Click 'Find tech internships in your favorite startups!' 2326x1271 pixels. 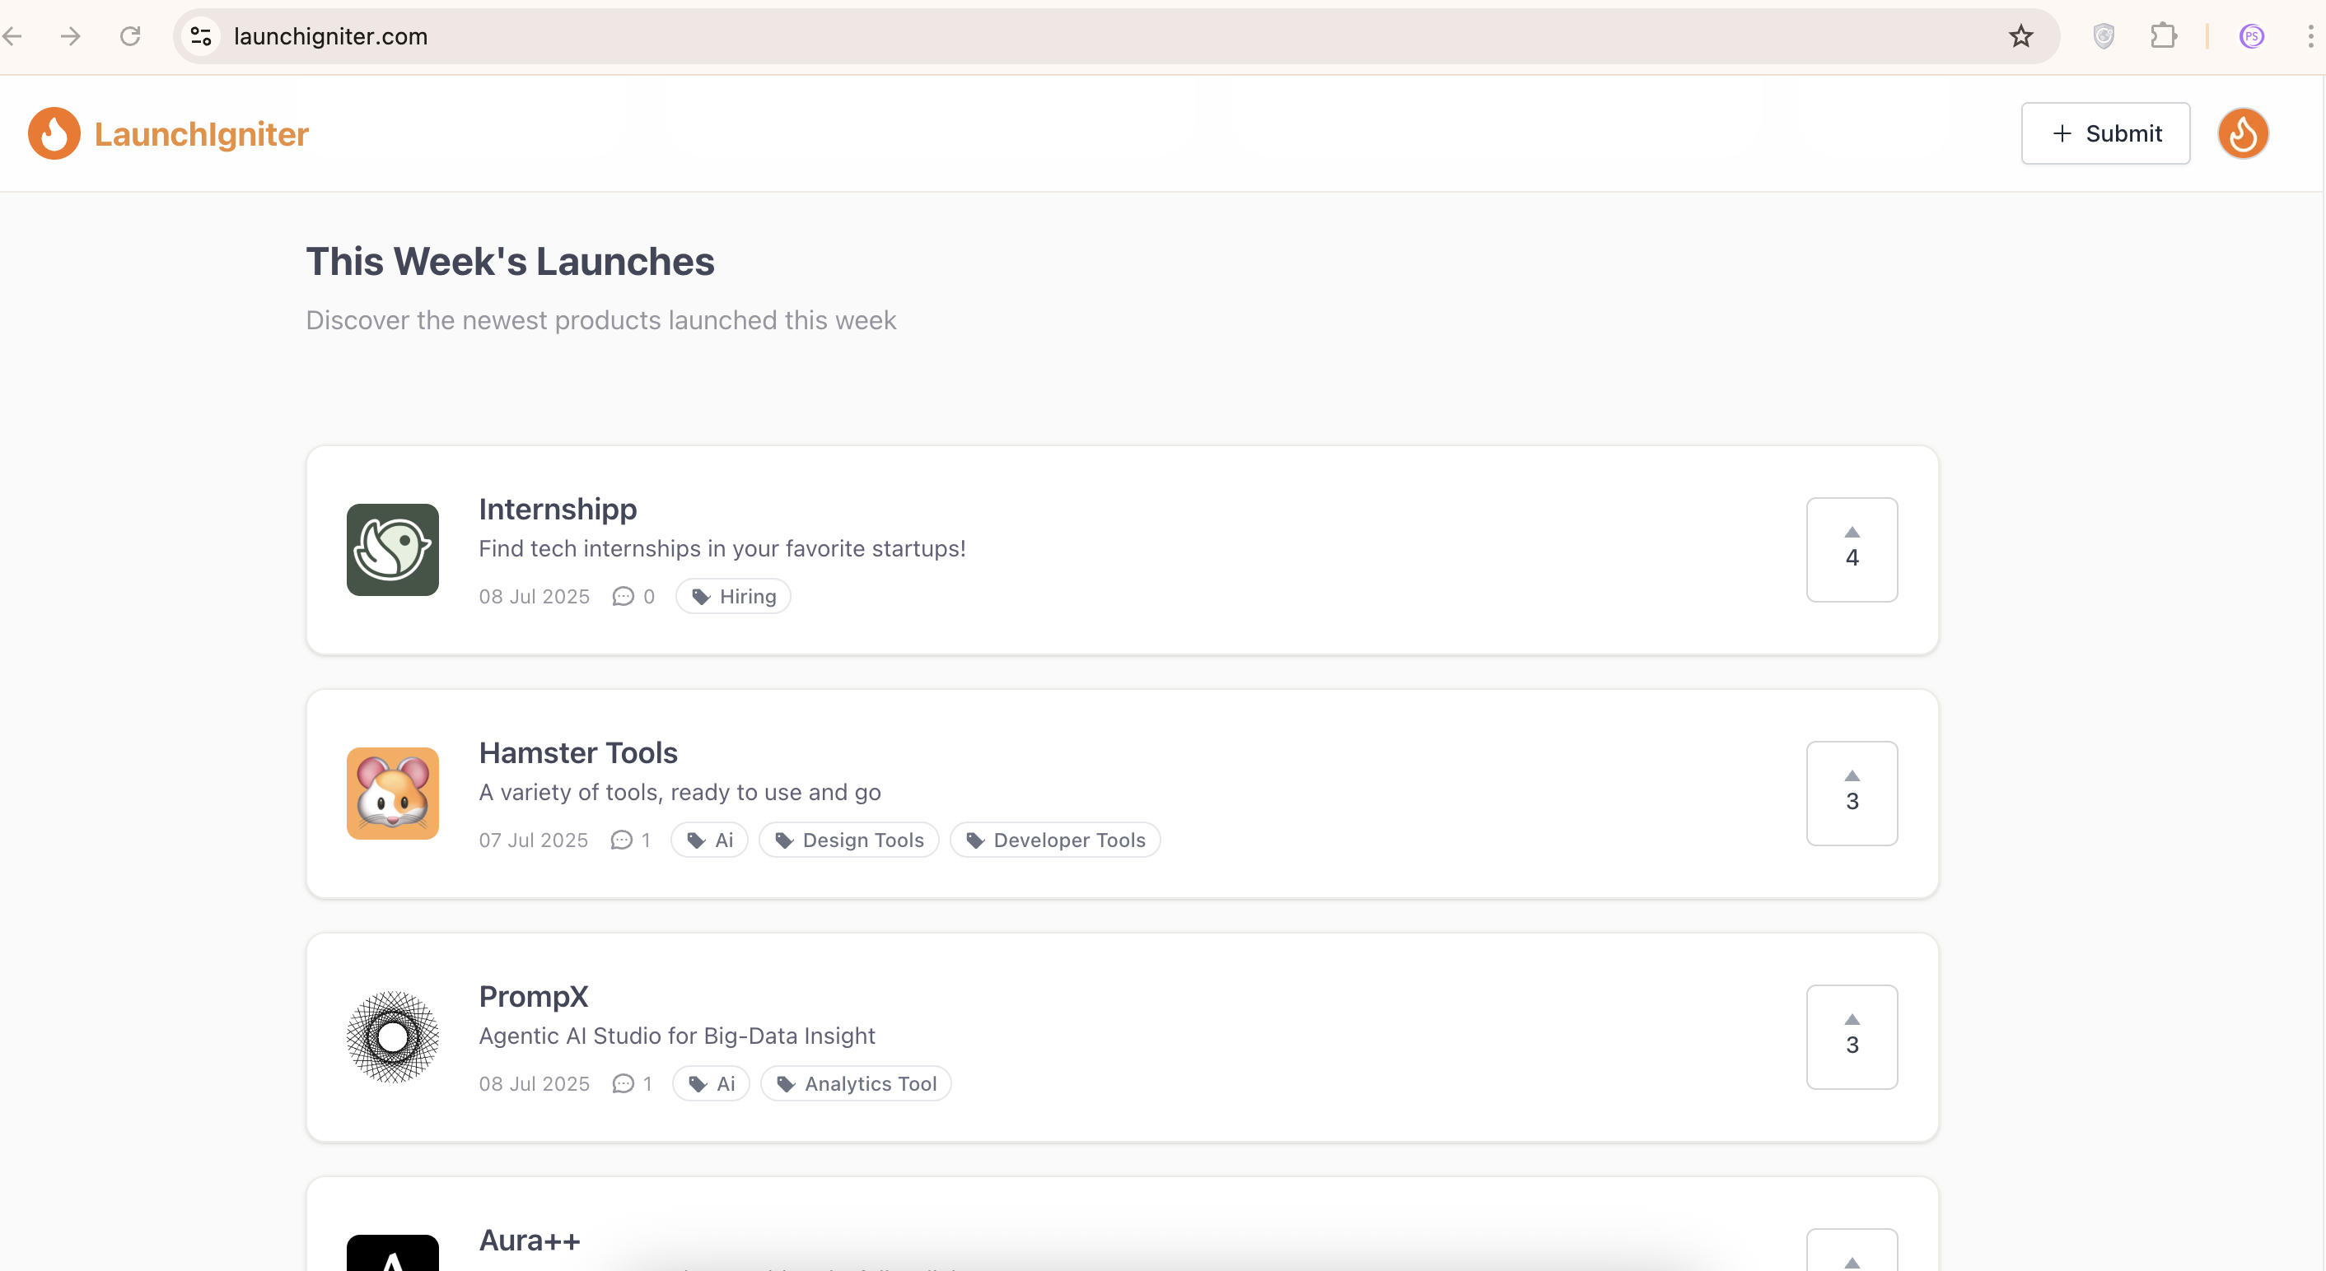click(722, 549)
